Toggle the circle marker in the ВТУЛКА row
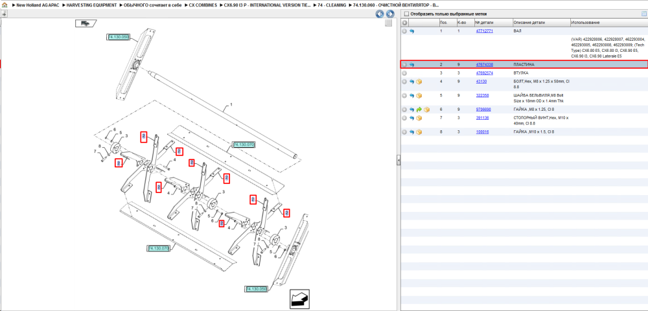648x311 pixels. coord(404,73)
